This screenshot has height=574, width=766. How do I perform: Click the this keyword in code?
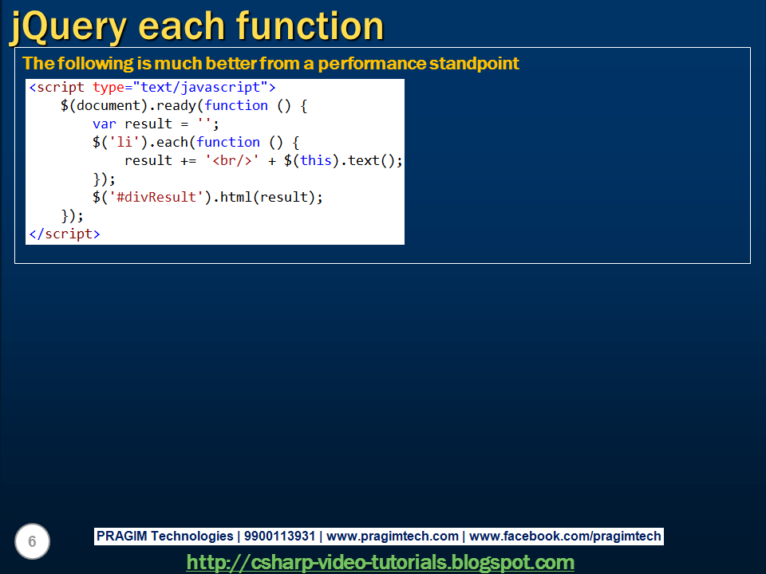[314, 160]
